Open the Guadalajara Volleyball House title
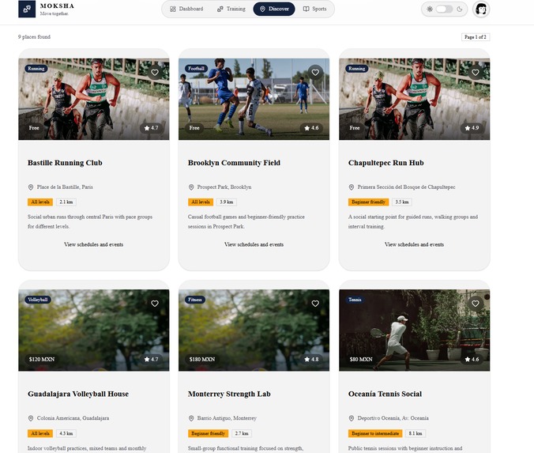This screenshot has width=534, height=453. point(78,394)
